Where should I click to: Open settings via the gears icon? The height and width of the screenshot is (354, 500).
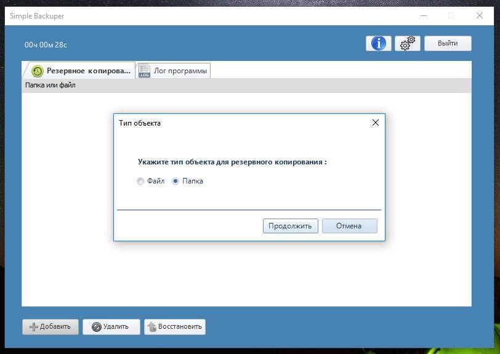[408, 43]
